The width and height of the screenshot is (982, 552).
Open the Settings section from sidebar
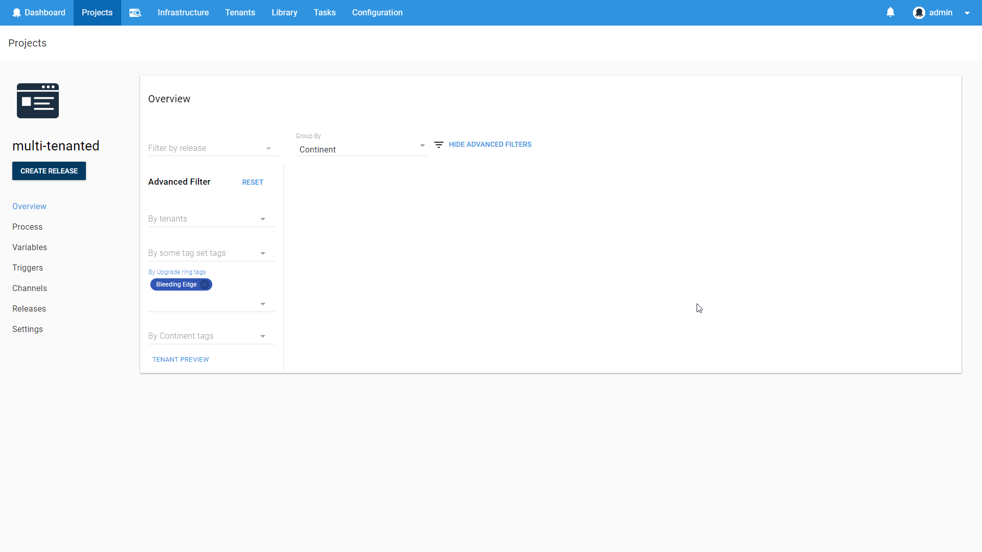click(x=27, y=329)
